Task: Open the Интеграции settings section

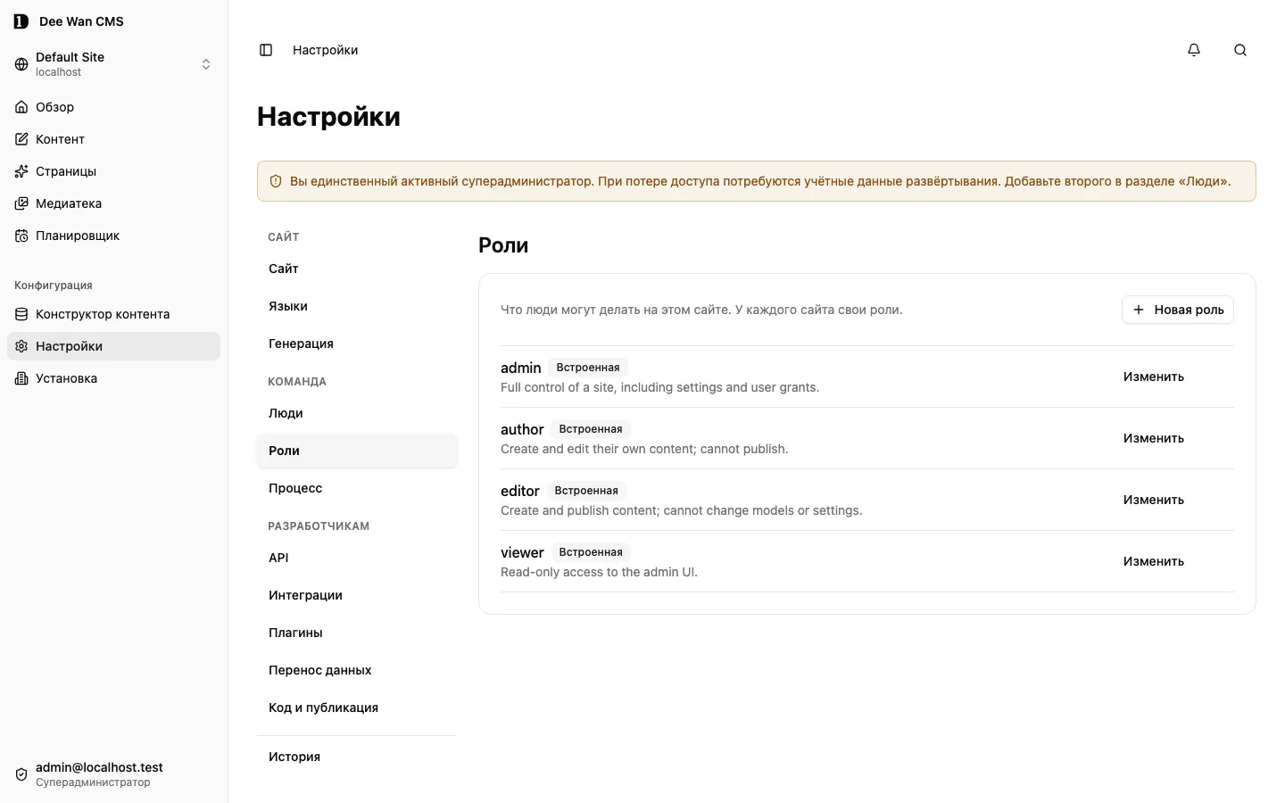Action: pyautogui.click(x=357, y=595)
